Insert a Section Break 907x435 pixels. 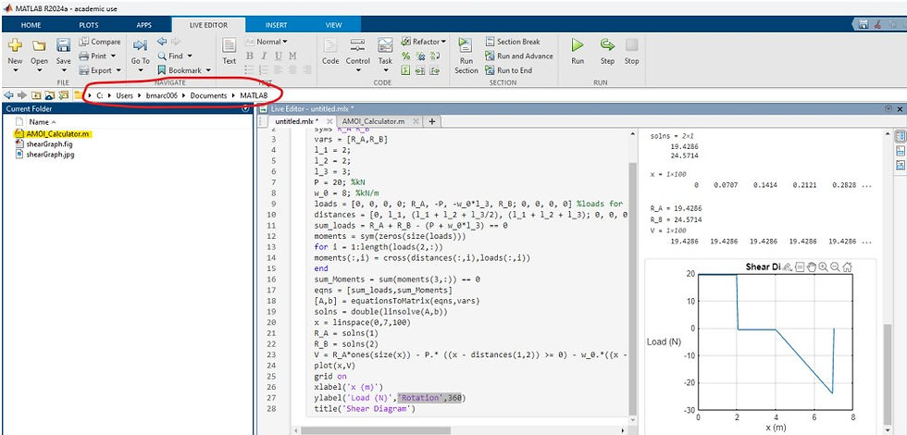[x=513, y=42]
